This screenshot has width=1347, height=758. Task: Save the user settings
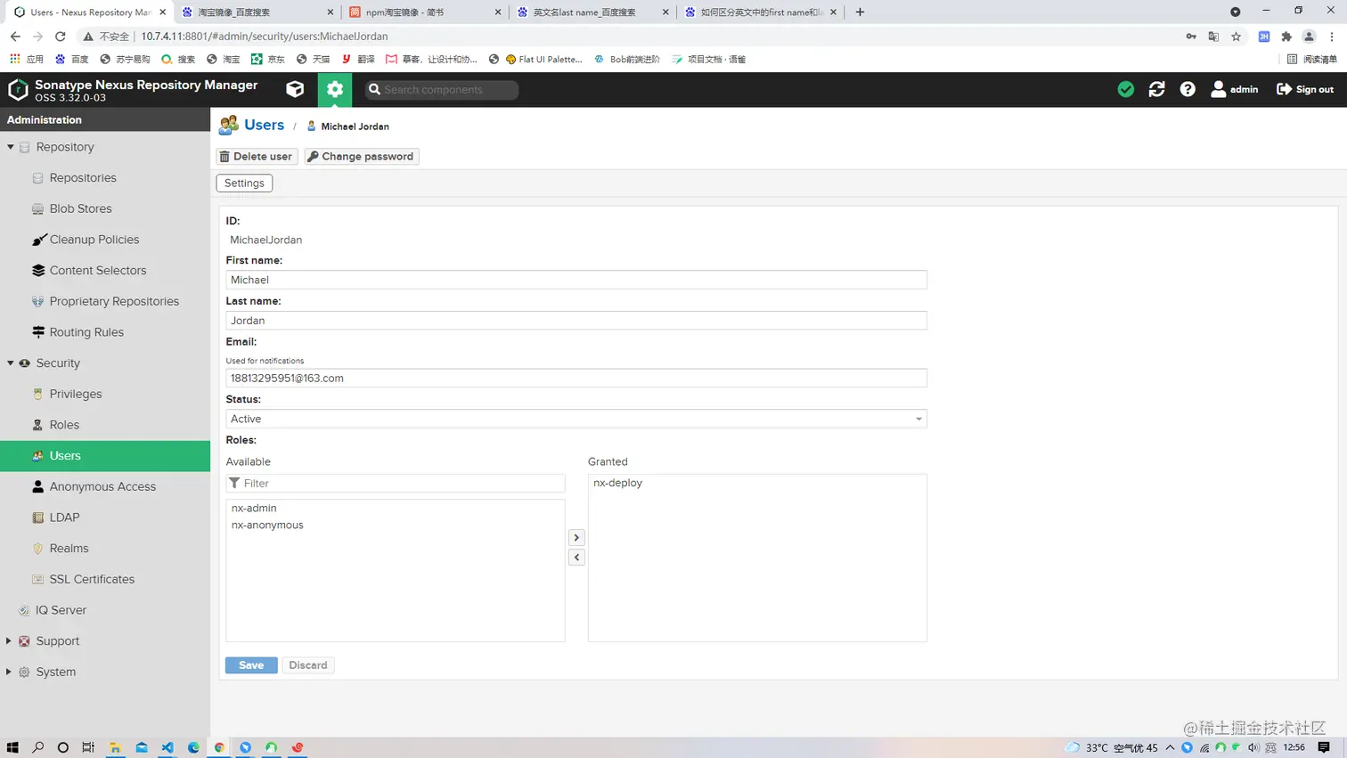click(251, 665)
